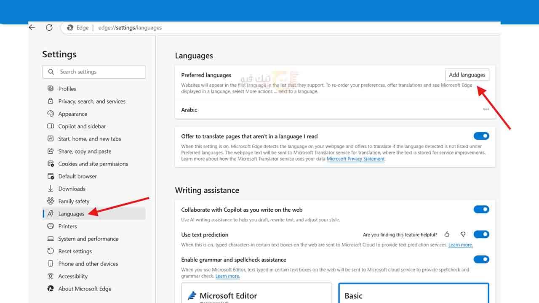
Task: Open Cookies and site permissions settings
Action: 93,164
